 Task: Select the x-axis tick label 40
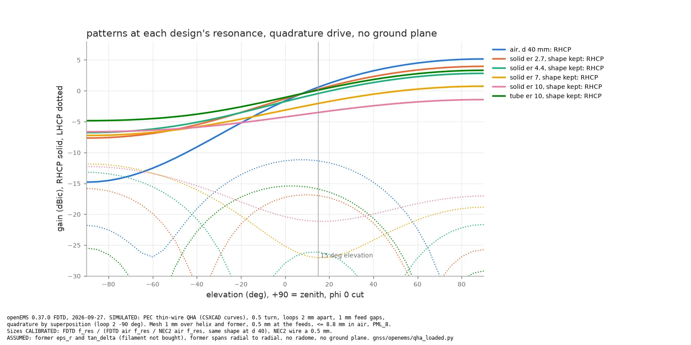click(373, 284)
